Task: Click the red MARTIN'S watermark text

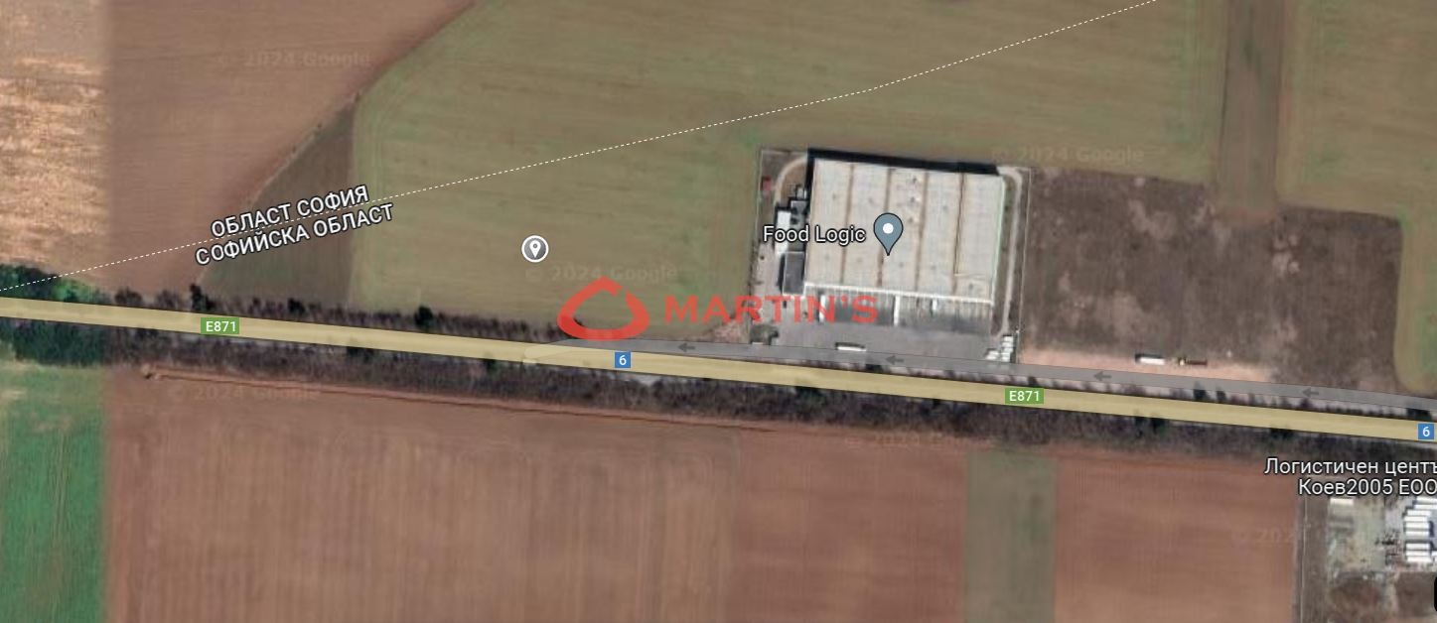Action: (x=771, y=310)
